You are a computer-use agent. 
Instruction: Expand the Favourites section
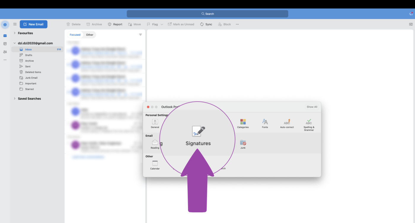click(15, 33)
